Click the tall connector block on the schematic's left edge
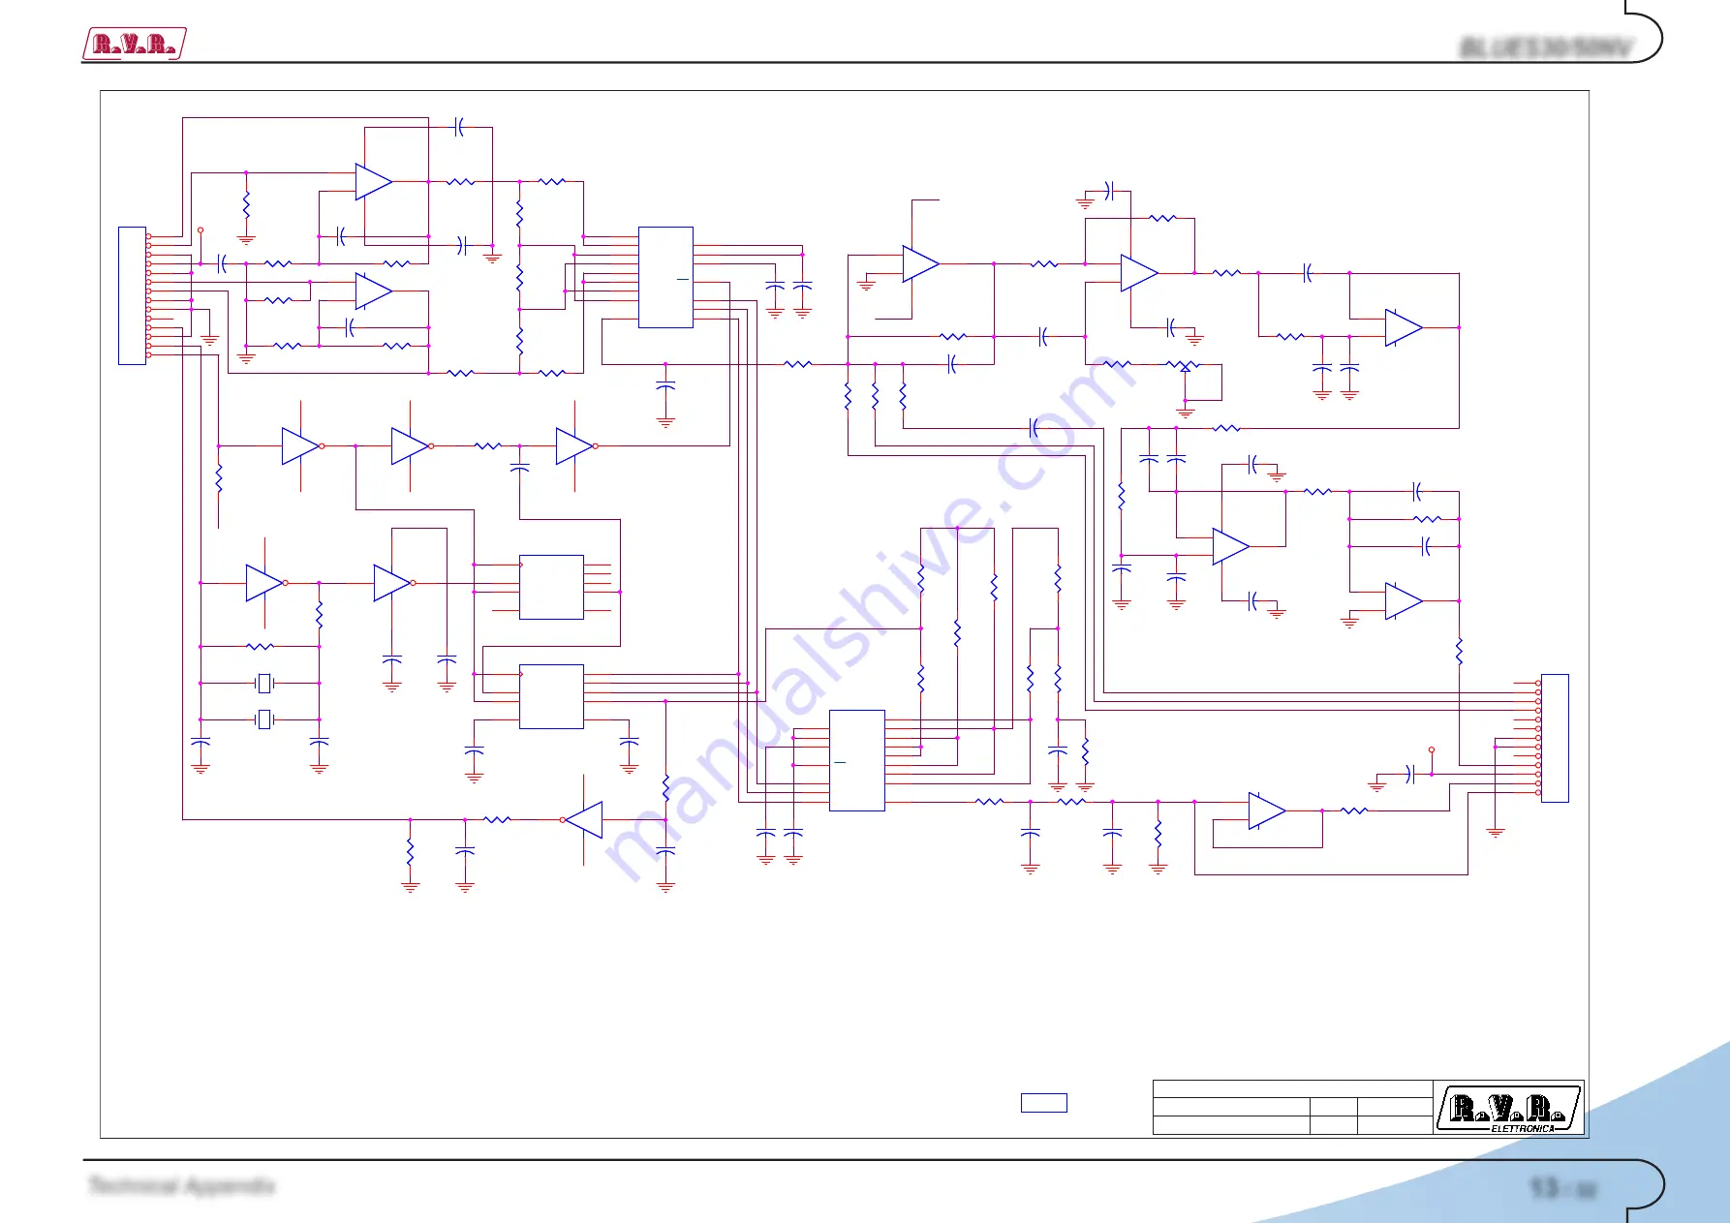This screenshot has height=1223, width=1730. (132, 295)
